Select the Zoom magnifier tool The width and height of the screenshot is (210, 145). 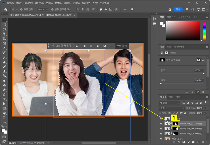pyautogui.click(x=4, y=118)
